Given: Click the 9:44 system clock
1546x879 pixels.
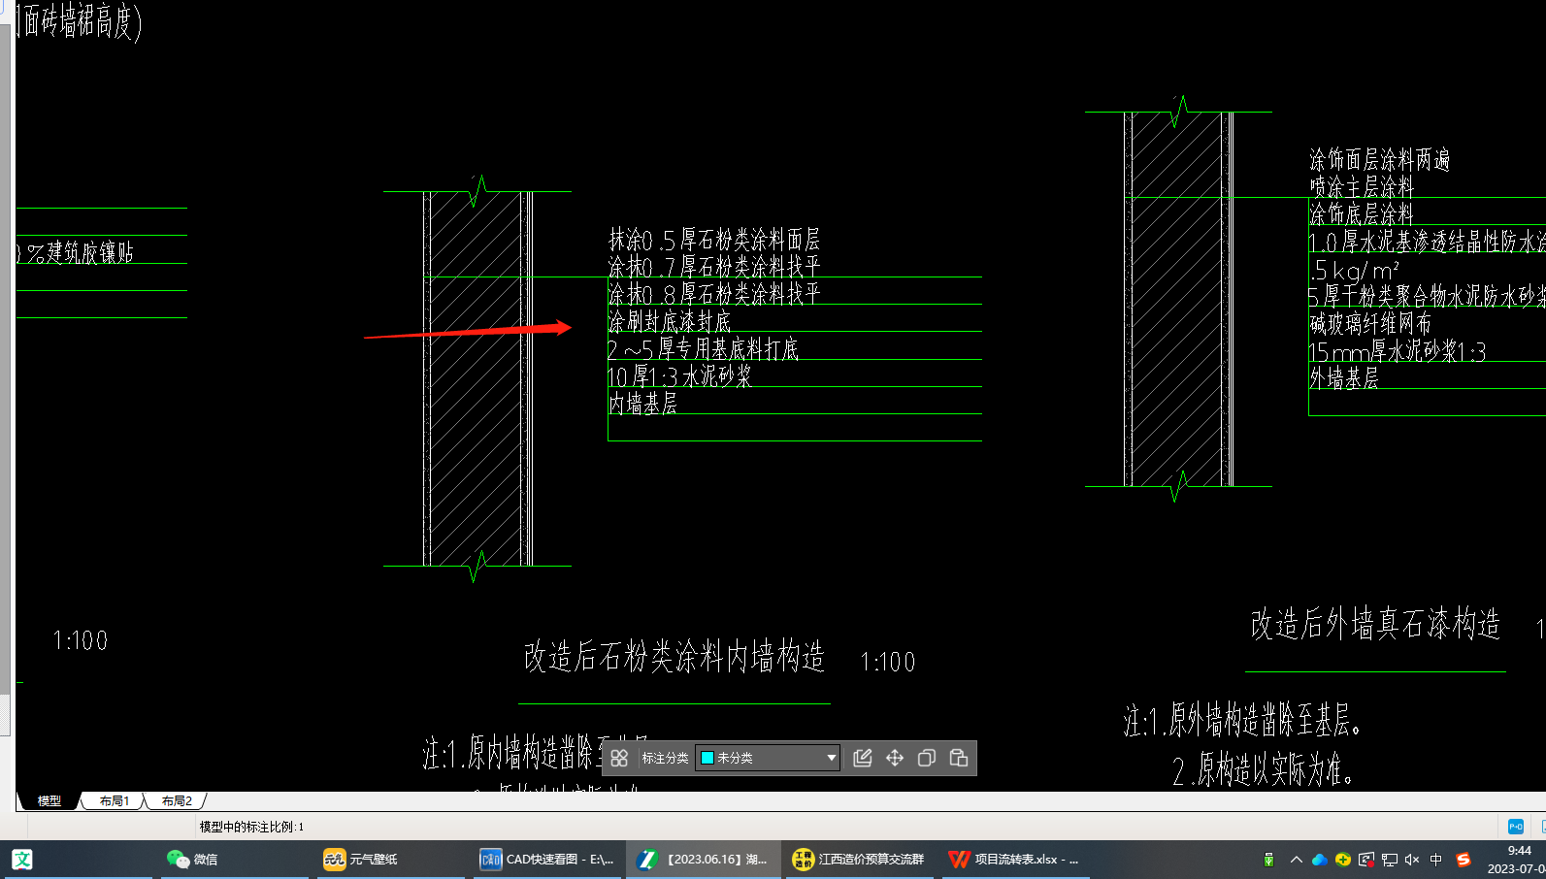Looking at the screenshot, I should pyautogui.click(x=1519, y=851).
